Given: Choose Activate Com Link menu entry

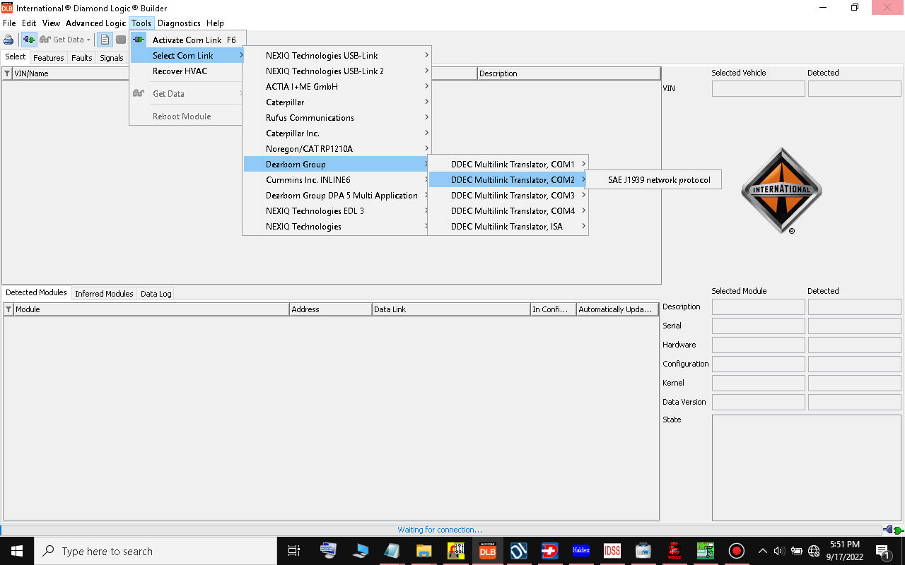Looking at the screenshot, I should pos(188,40).
